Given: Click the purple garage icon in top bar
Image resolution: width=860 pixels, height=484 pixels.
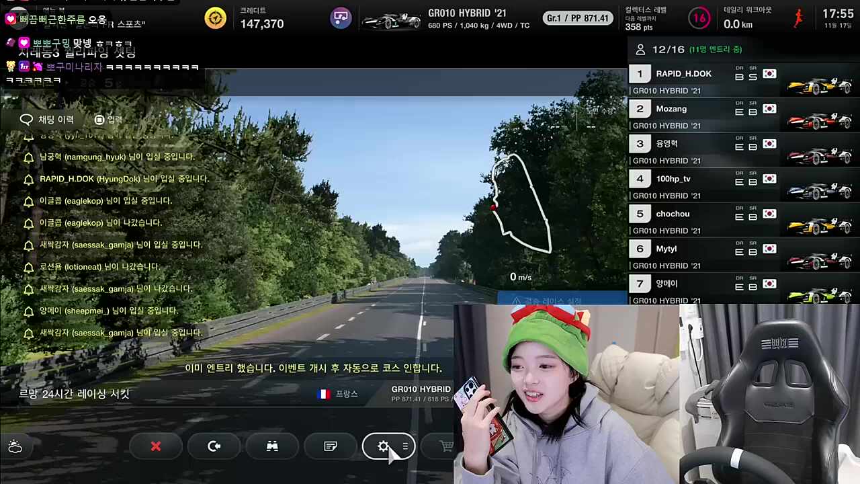Looking at the screenshot, I should 341,18.
